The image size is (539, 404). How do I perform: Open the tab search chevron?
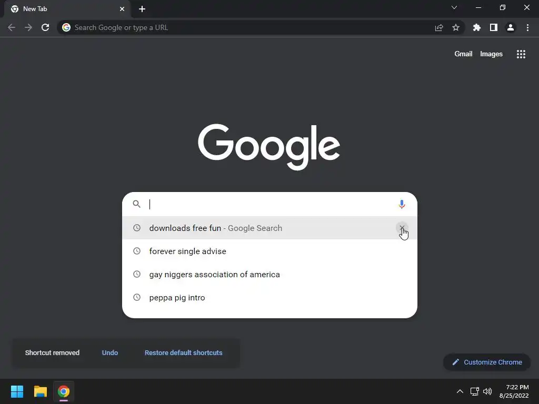(x=454, y=7)
